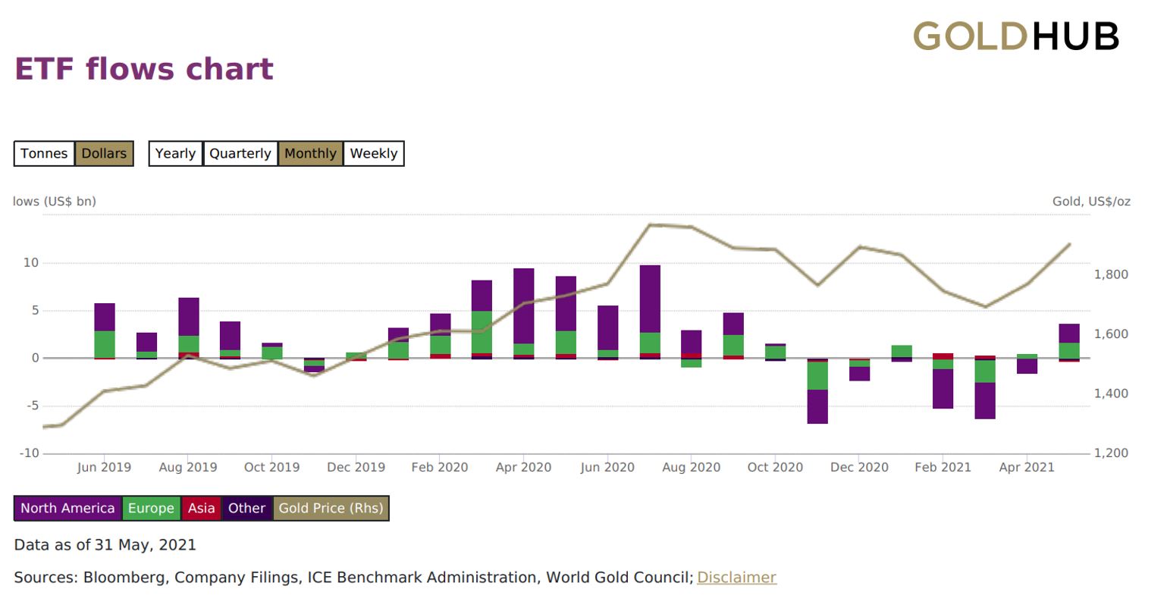Toggle Gold Price (Rhs) line

coord(331,509)
